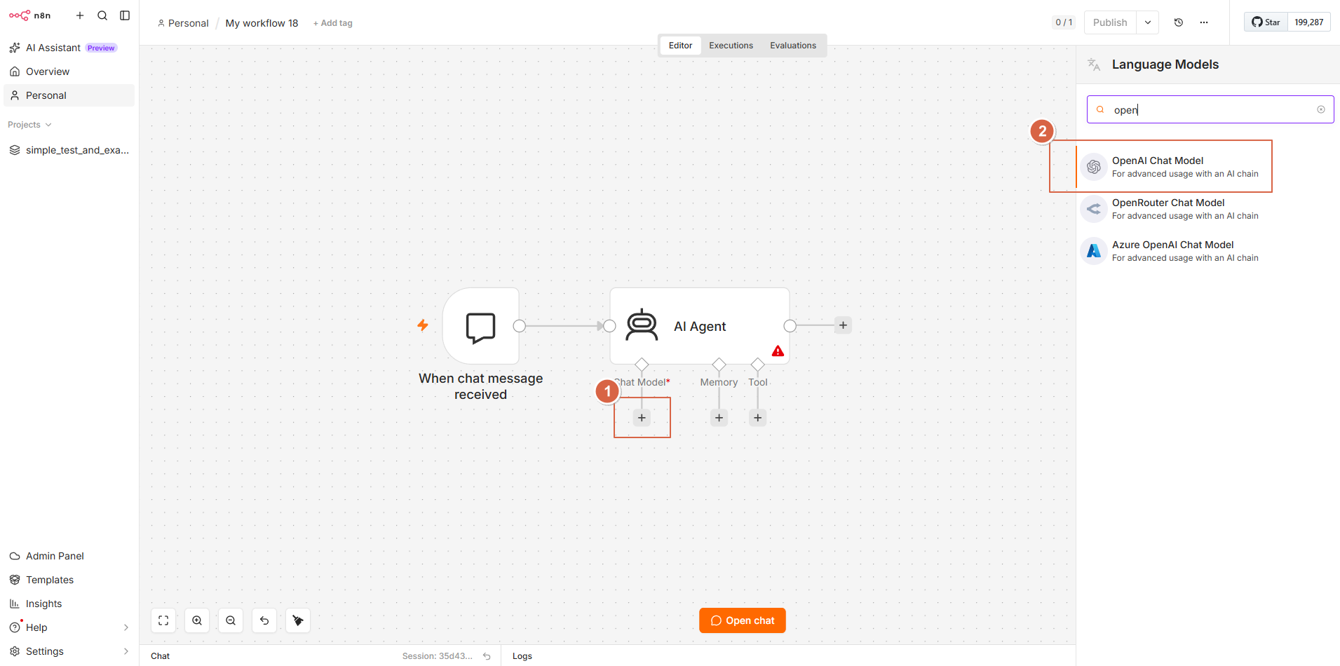
Task: Click the 0 / 1 counter badge
Action: pyautogui.click(x=1064, y=22)
